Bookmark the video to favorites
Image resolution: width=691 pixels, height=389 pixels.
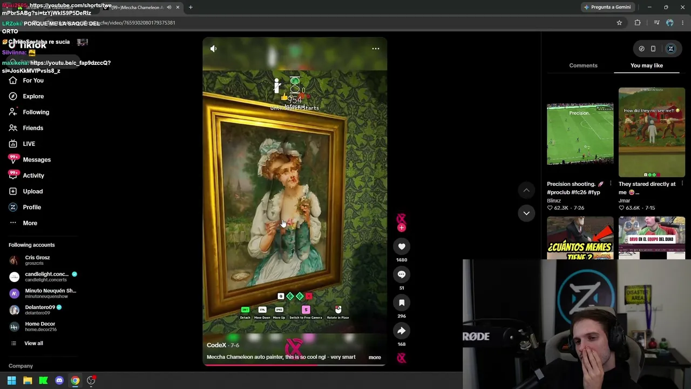(x=402, y=303)
